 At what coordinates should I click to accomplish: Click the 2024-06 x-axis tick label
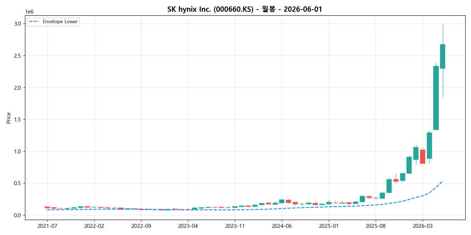coord(282,226)
